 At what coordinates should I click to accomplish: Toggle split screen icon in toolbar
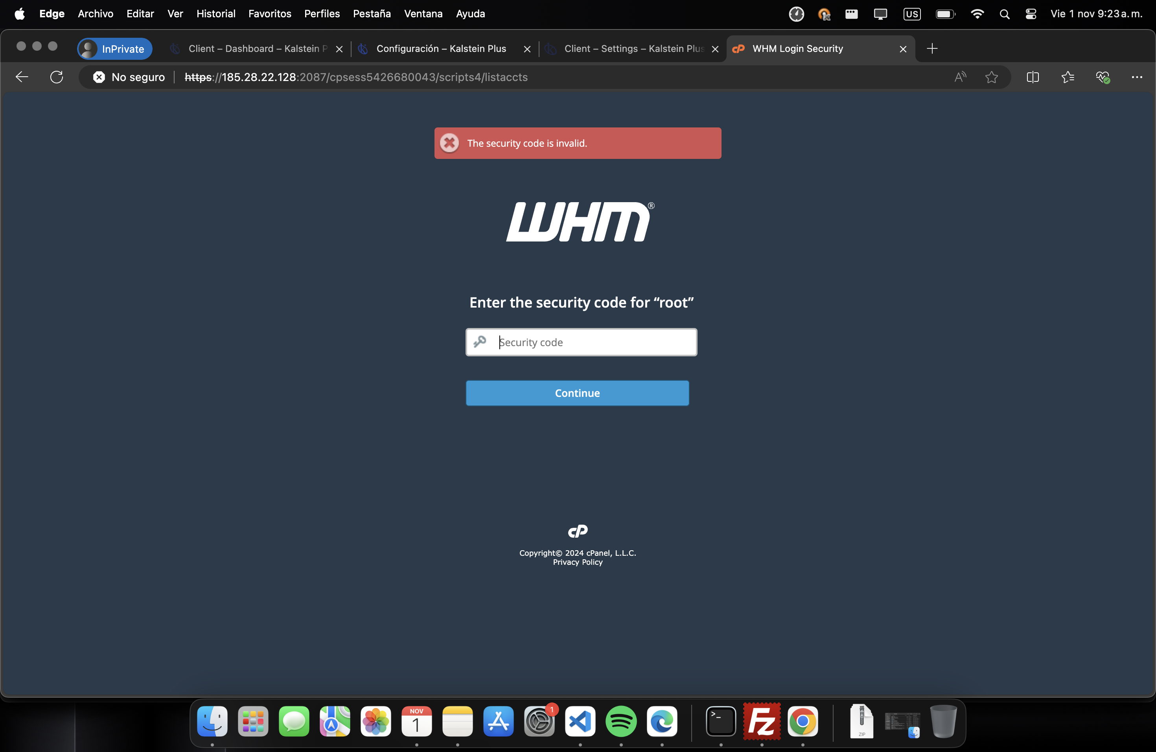click(1033, 77)
